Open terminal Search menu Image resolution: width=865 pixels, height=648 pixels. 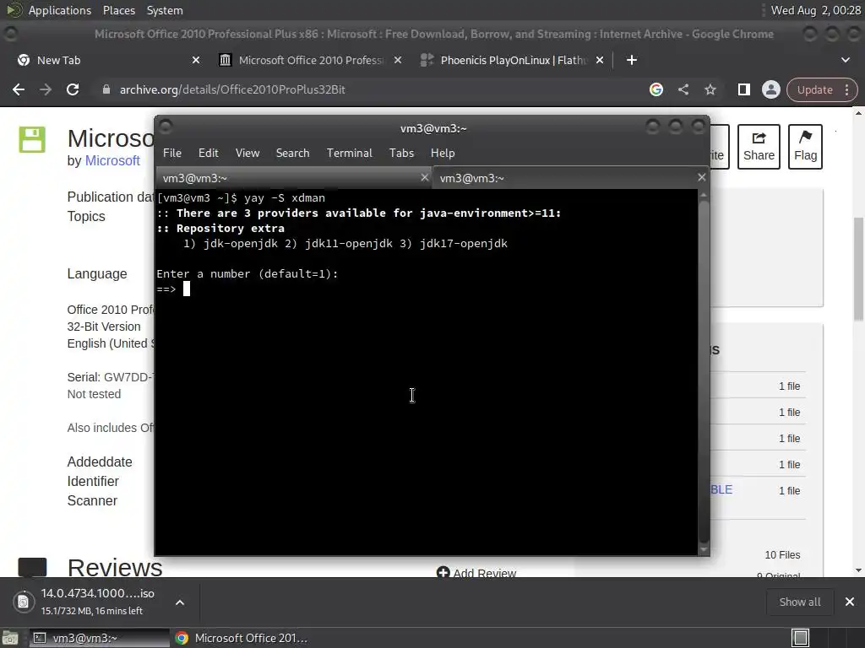(292, 154)
